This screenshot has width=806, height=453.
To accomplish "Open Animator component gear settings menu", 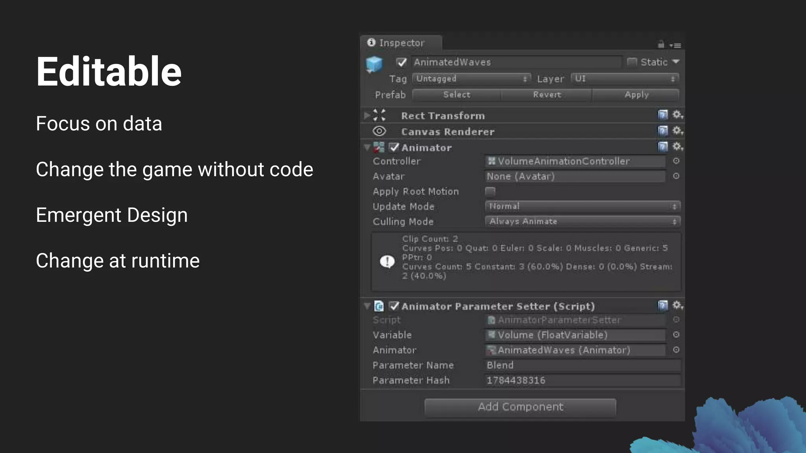I will pyautogui.click(x=677, y=147).
